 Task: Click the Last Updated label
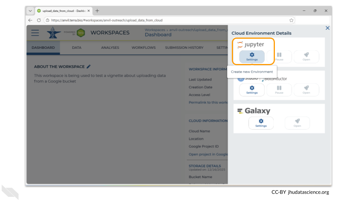[x=200, y=80]
